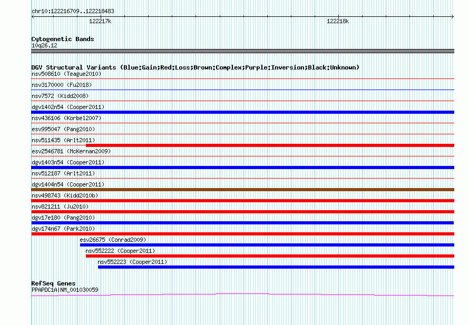Click the brown dgv1404n54 complex variant bar

[x=242, y=190]
